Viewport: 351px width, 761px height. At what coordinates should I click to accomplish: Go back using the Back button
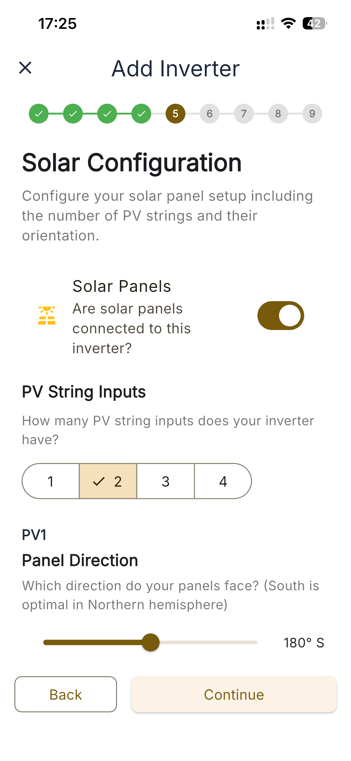coord(65,694)
